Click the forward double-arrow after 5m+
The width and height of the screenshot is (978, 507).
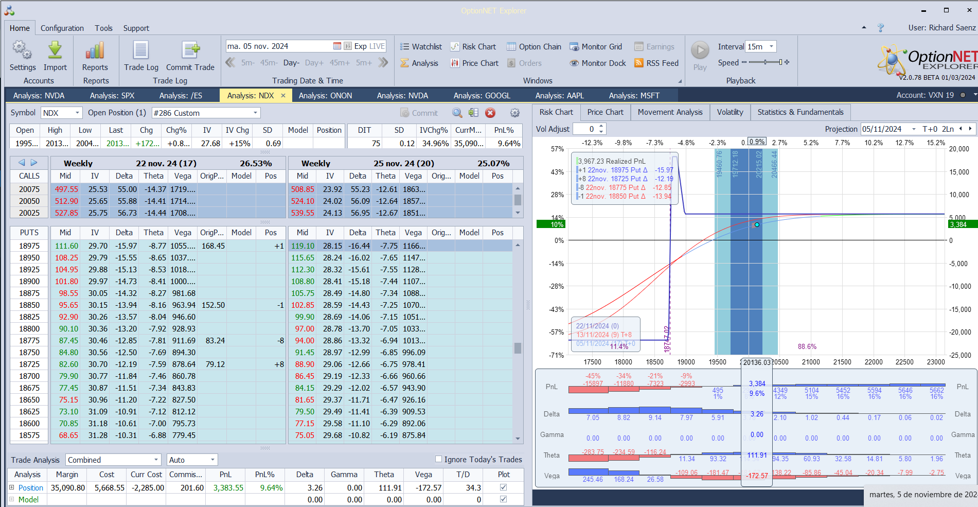[383, 62]
